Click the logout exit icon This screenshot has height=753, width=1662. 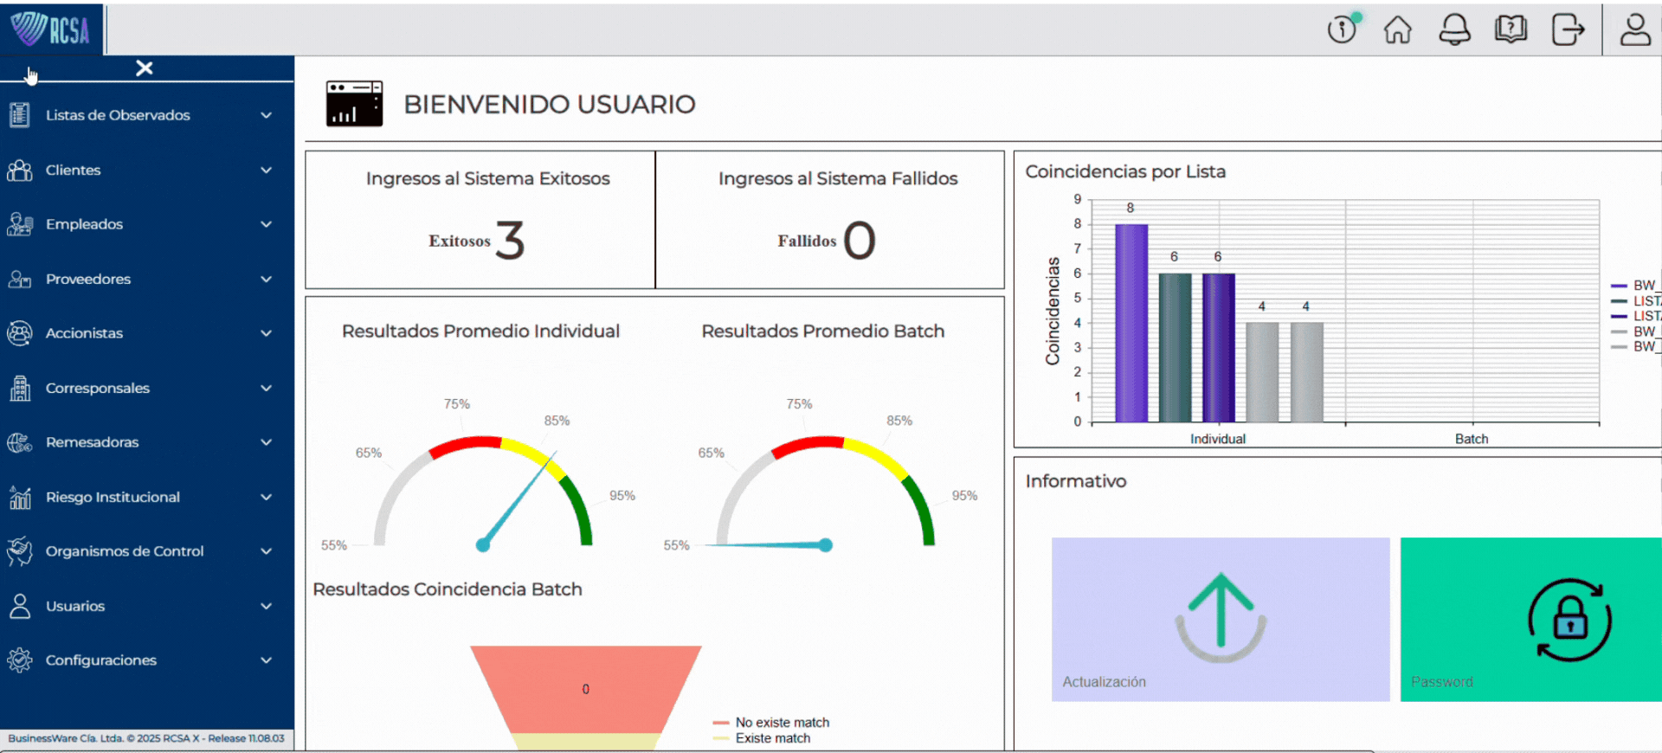click(1568, 29)
